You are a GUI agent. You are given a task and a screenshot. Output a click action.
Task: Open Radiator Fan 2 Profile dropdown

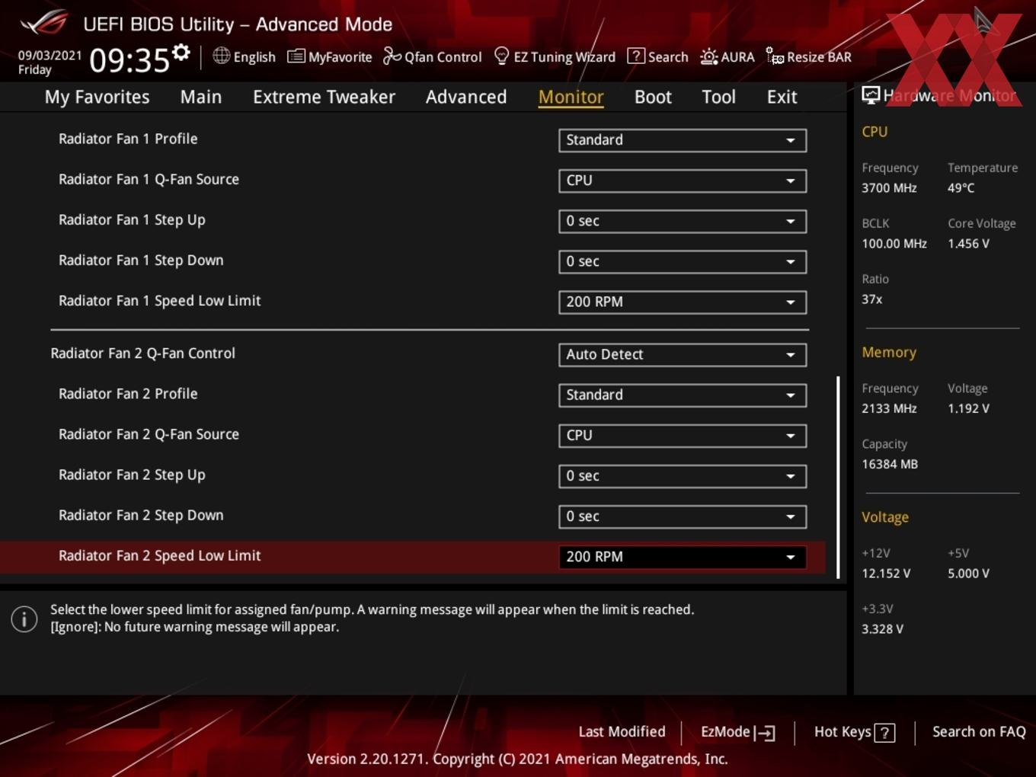pos(683,395)
